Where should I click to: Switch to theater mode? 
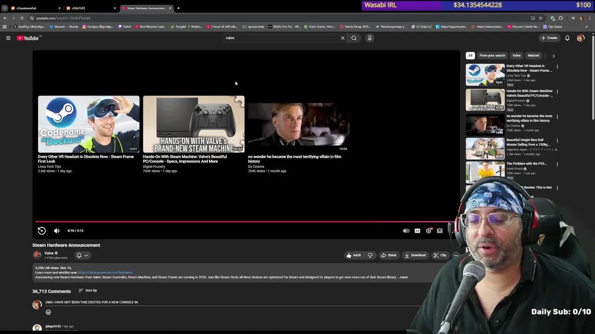click(x=440, y=231)
